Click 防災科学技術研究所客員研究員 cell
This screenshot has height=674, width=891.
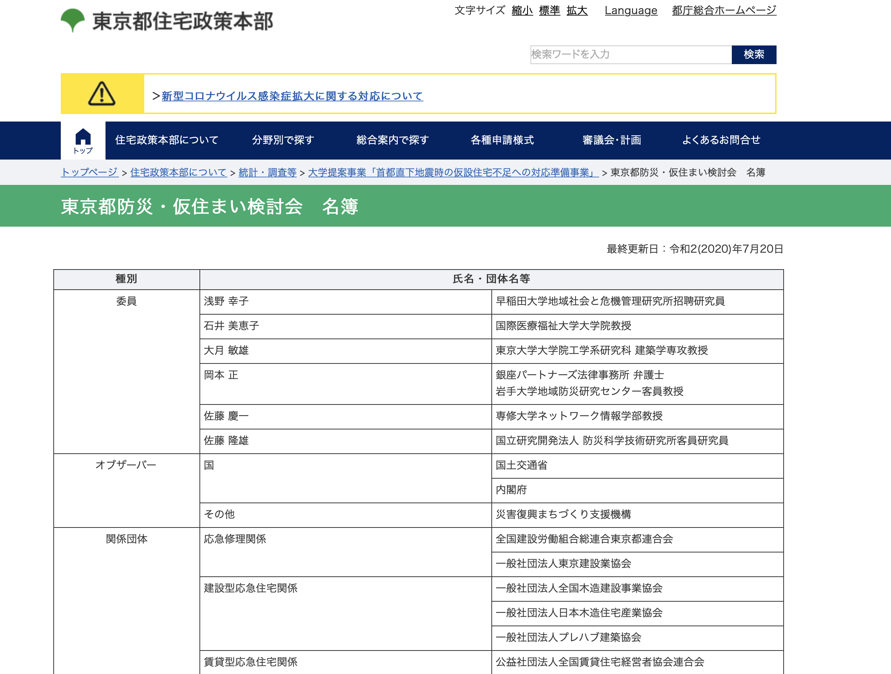(x=637, y=441)
